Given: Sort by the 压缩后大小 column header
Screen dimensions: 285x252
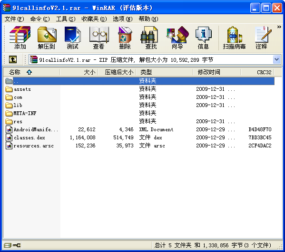Looking at the screenshot, I should tap(117, 72).
